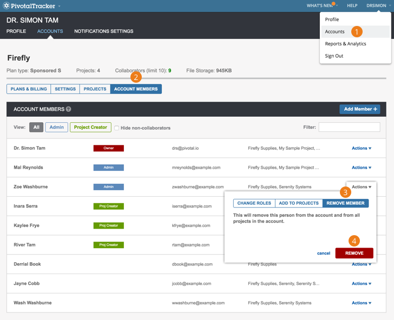Filter view by Admin role
This screenshot has height=320, width=394.
tap(56, 128)
